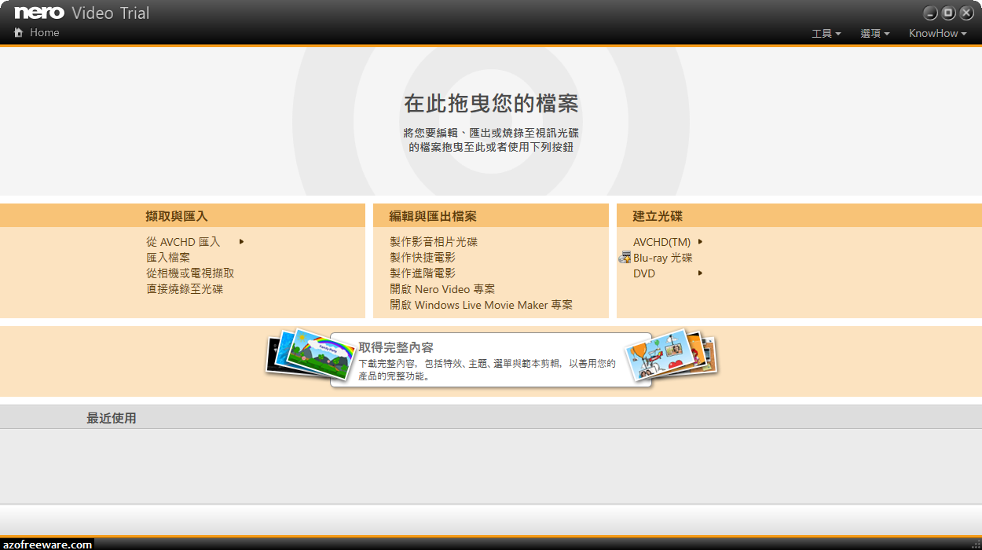Select 從相機或電視擷取
This screenshot has height=550, width=982.
(190, 273)
